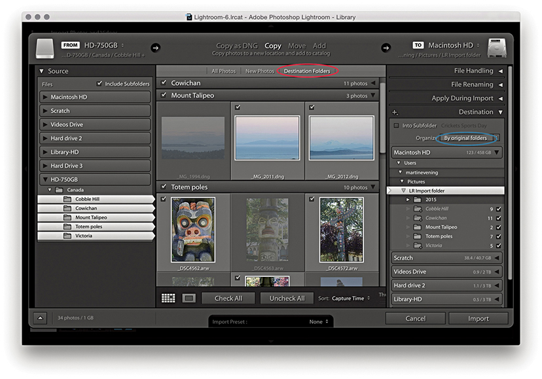Switch to the New Photos tab
Viewport: 542px width, 379px height.
[259, 71]
